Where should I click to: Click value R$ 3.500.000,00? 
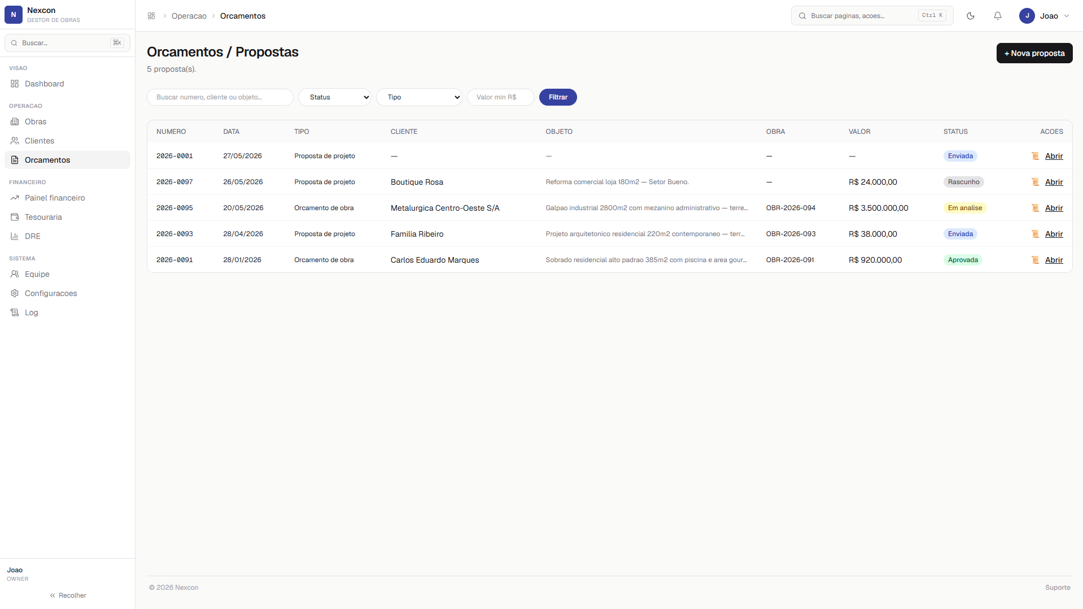(879, 208)
